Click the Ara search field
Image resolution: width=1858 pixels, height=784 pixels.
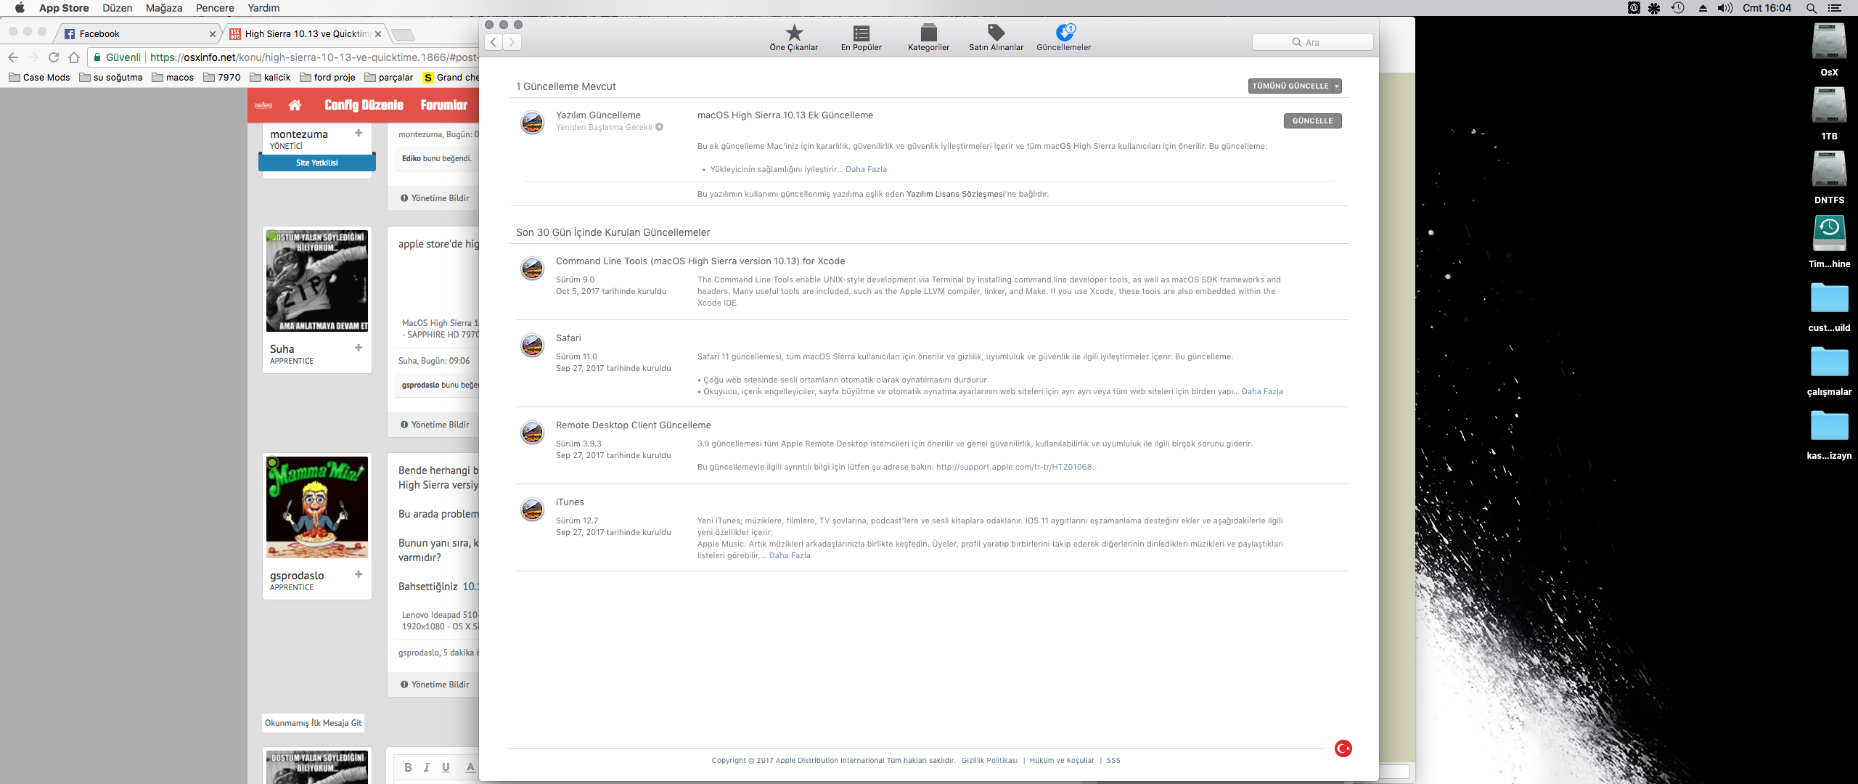coord(1312,42)
